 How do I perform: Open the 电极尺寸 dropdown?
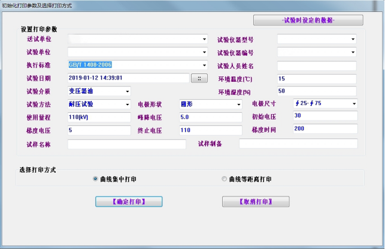[x=353, y=103]
